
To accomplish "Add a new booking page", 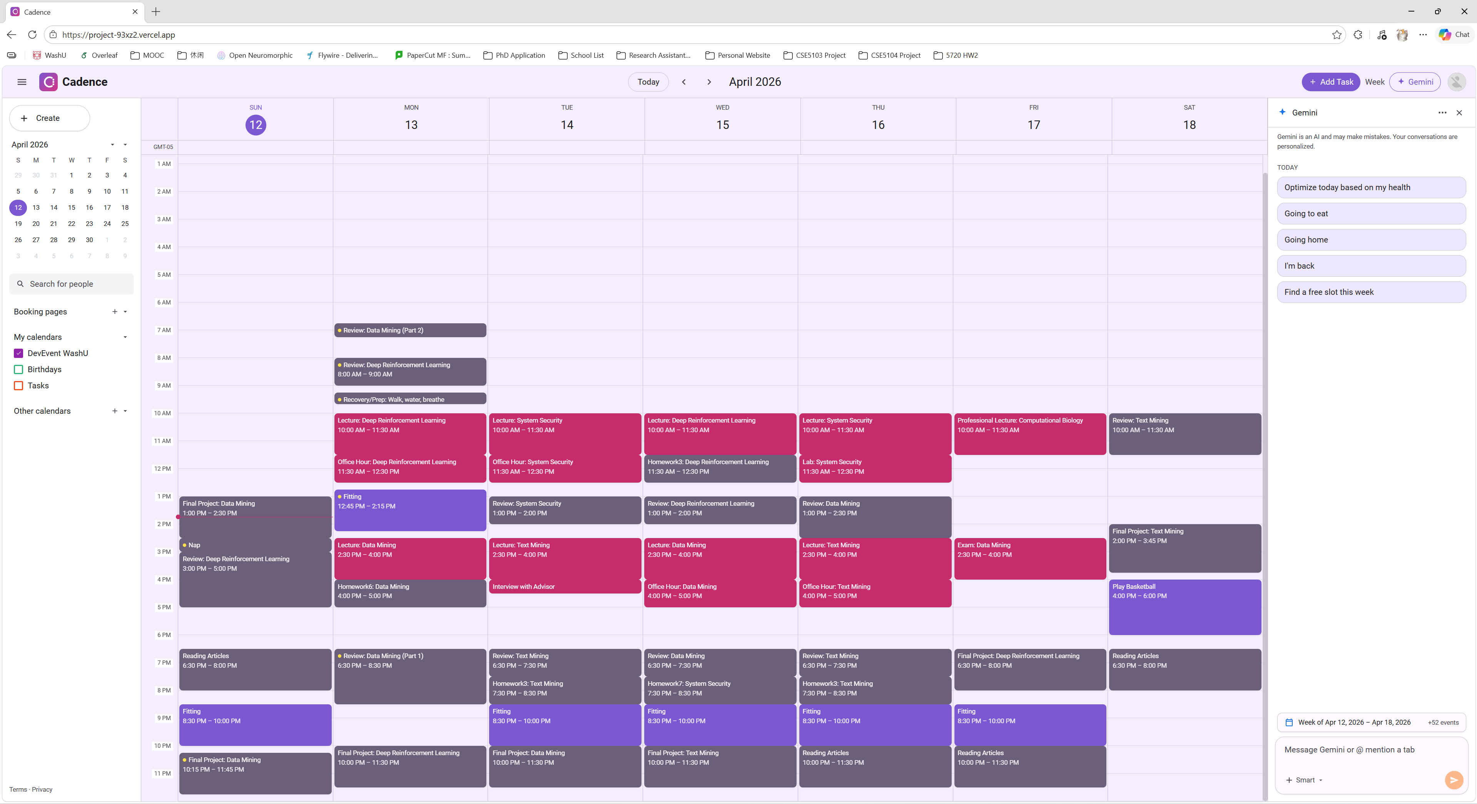I will pos(115,311).
